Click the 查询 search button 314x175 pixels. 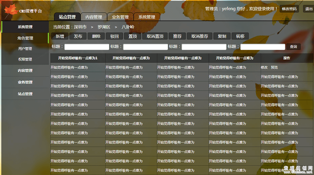pyautogui.click(x=293, y=47)
